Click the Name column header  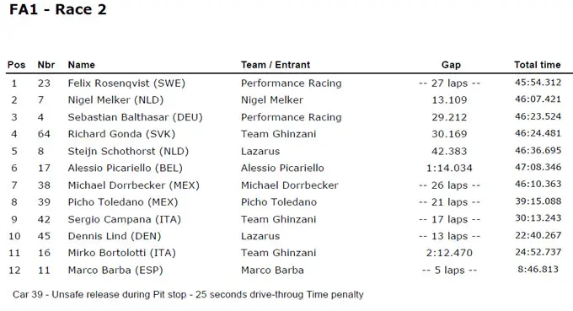coord(82,65)
